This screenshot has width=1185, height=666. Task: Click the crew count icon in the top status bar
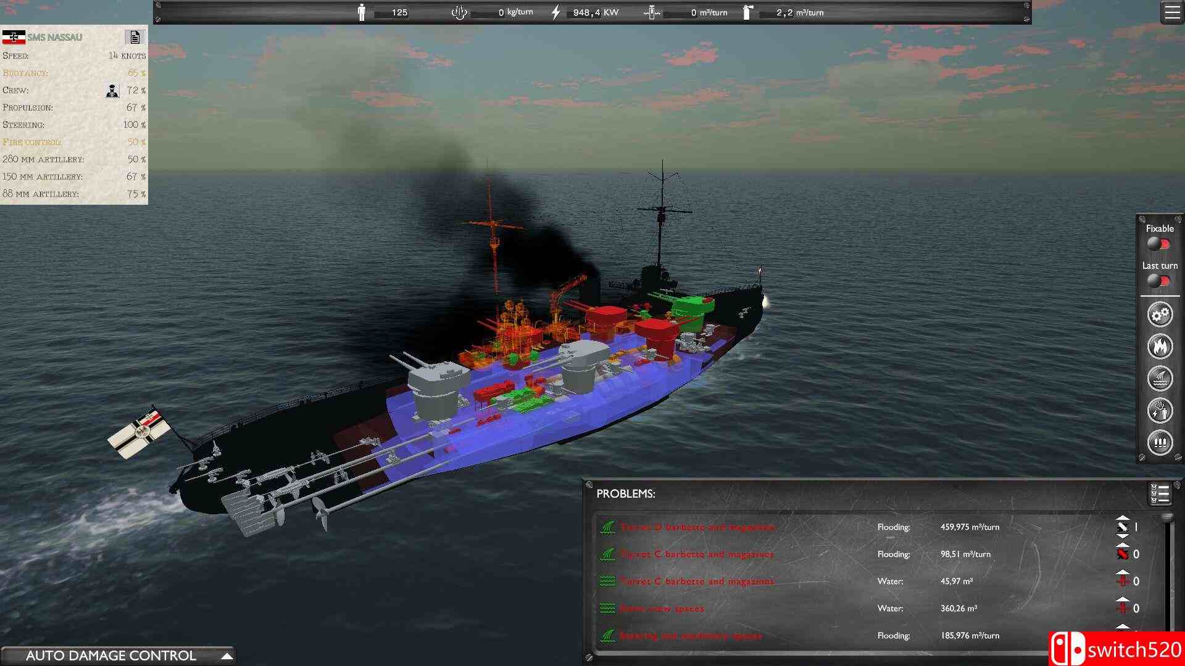pyautogui.click(x=362, y=12)
